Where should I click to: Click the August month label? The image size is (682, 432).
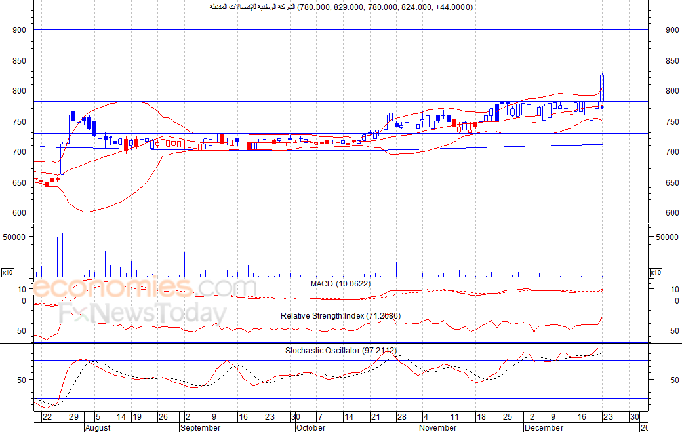[98, 427]
